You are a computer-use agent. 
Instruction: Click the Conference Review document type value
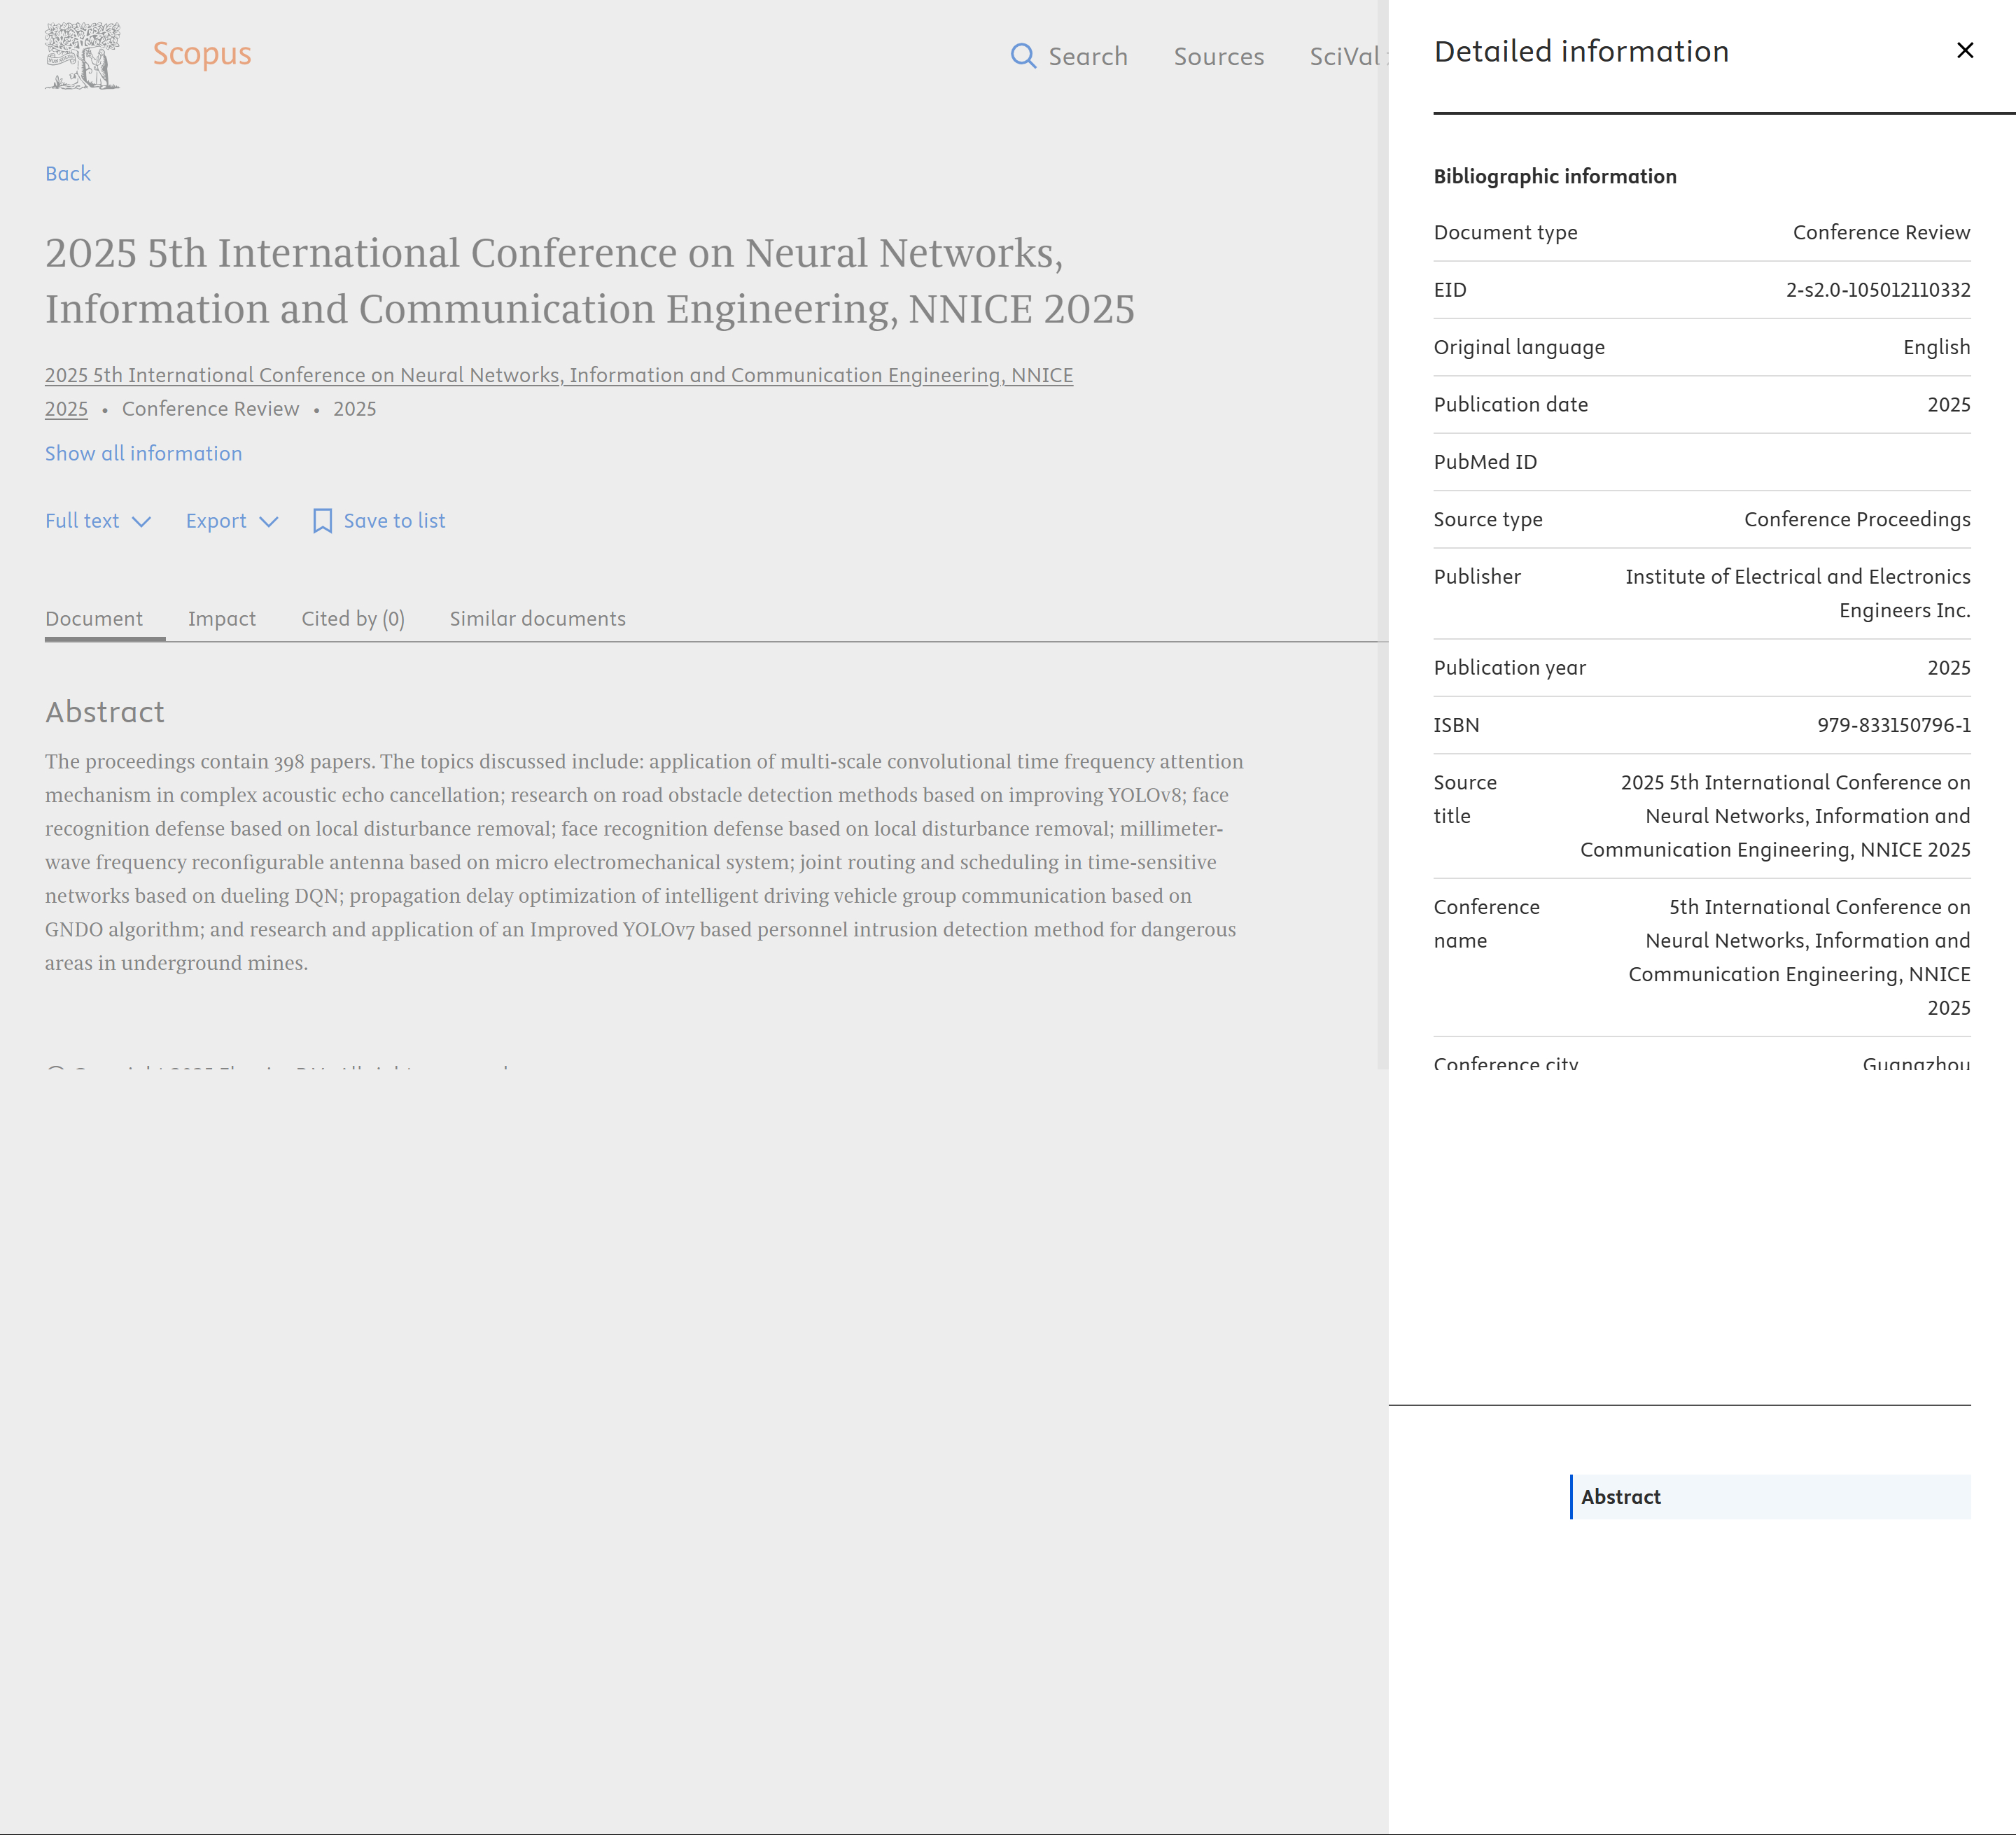point(1881,233)
